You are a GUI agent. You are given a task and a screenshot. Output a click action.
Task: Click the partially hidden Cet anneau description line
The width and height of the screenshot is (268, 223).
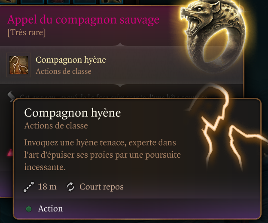(113, 97)
